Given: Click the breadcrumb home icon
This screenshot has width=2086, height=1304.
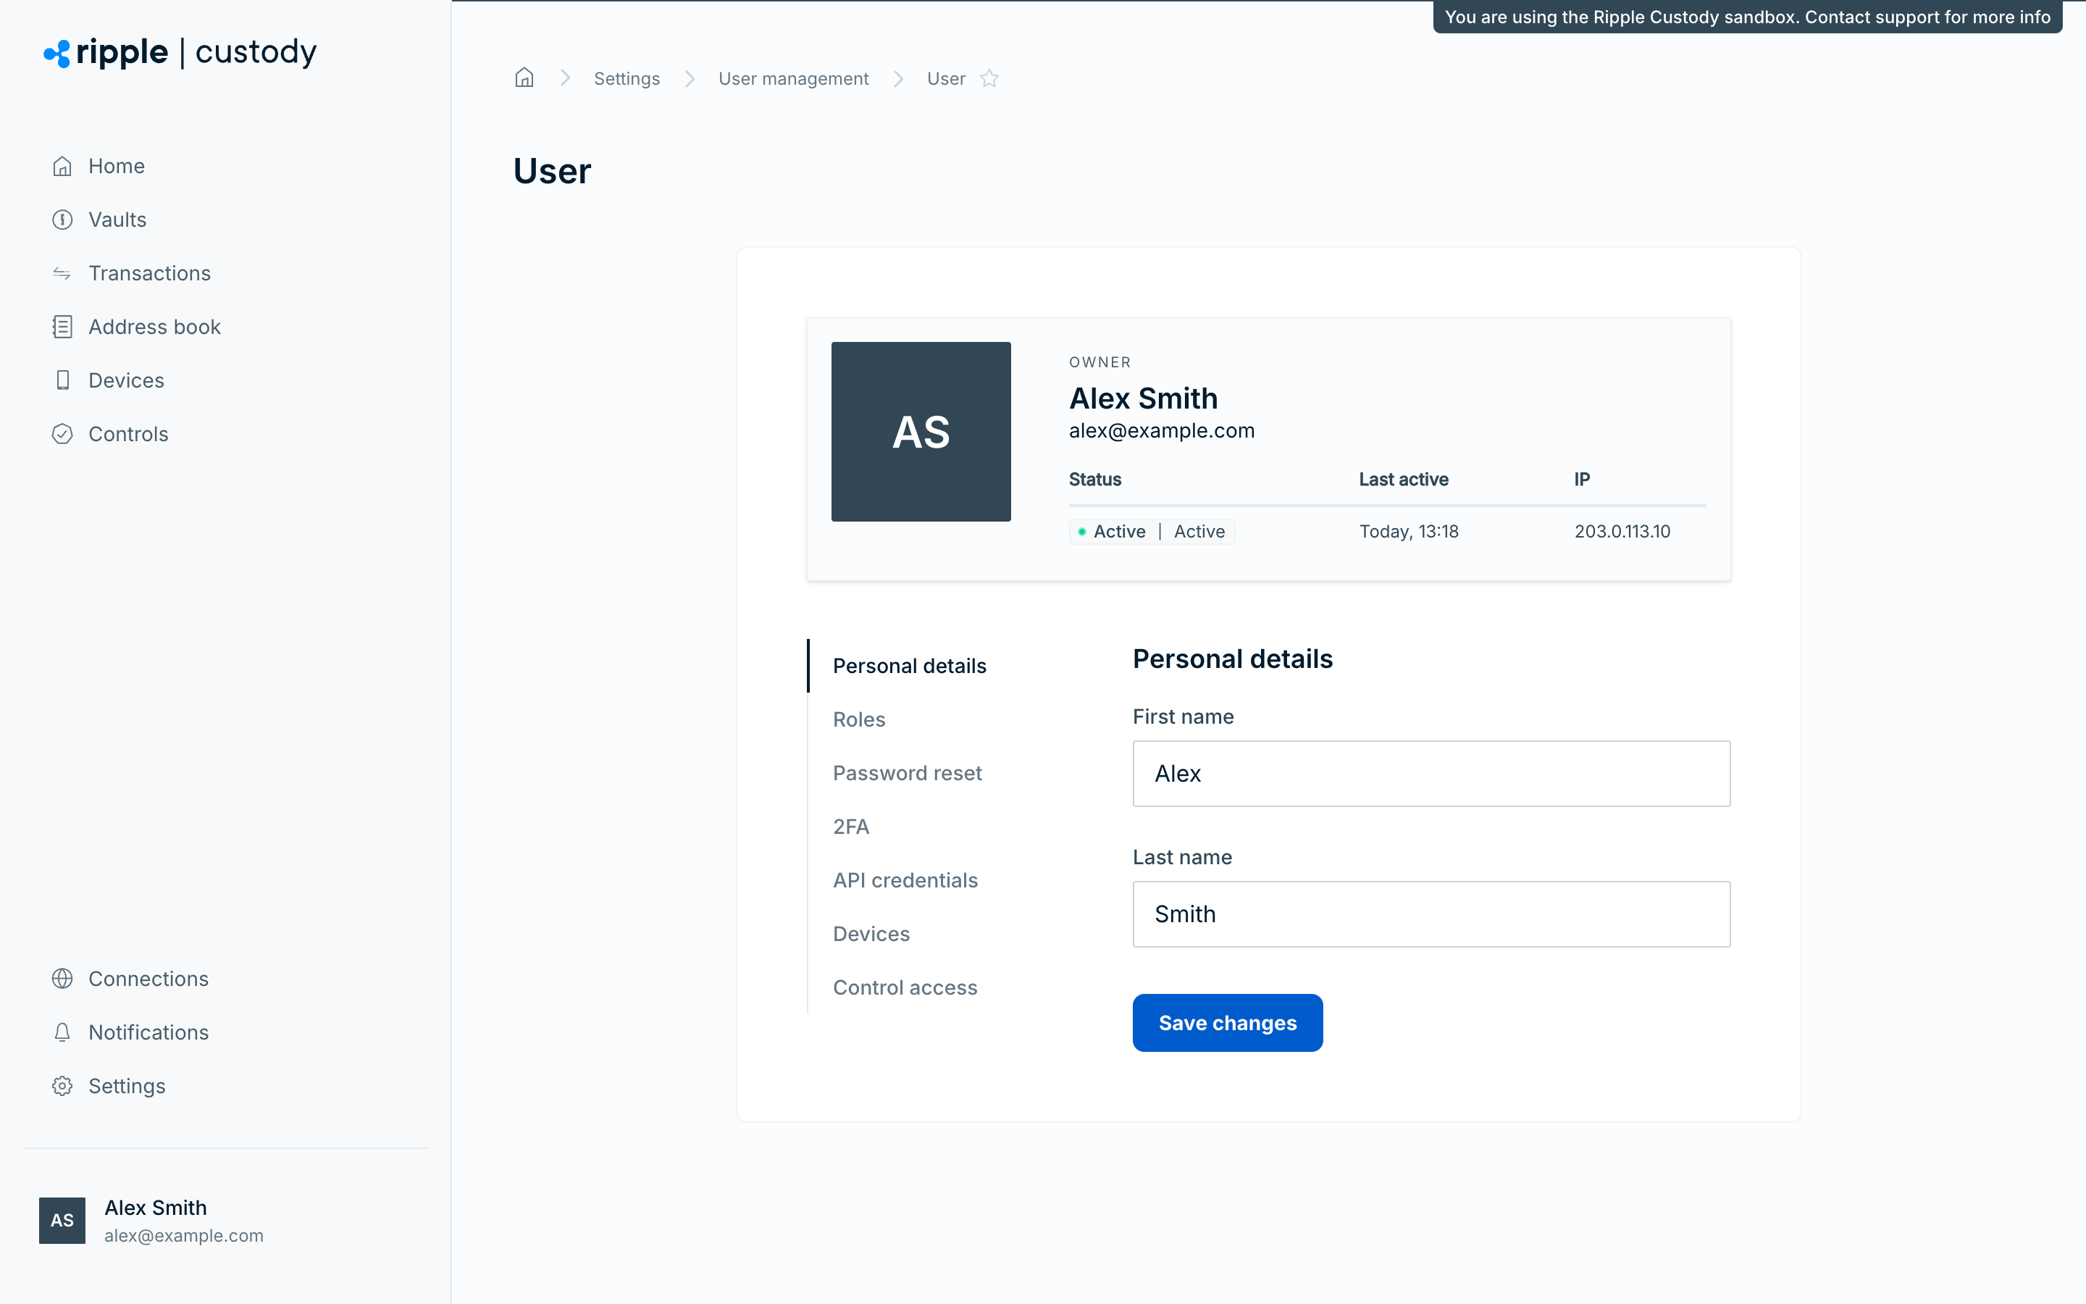Looking at the screenshot, I should [x=524, y=78].
